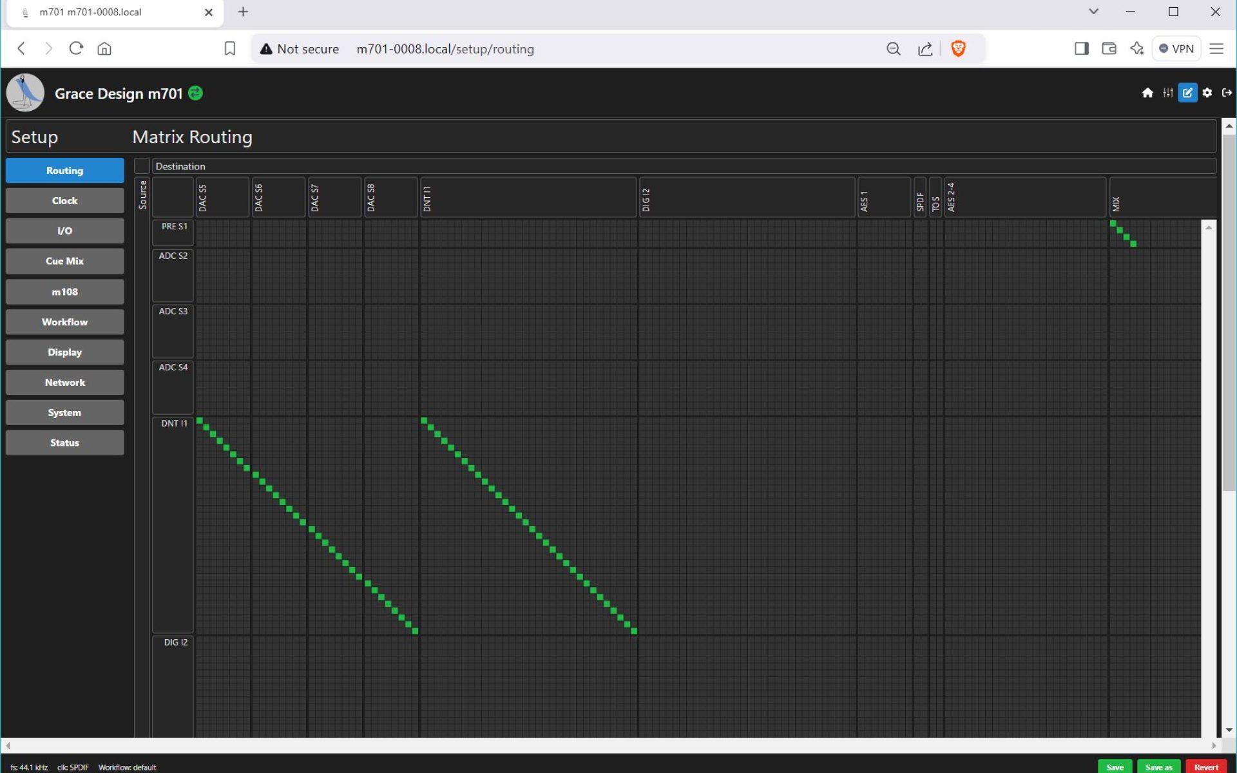Click the browser page zoom magnifier icon
Viewport: 1237px width, 773px height.
[x=893, y=49]
